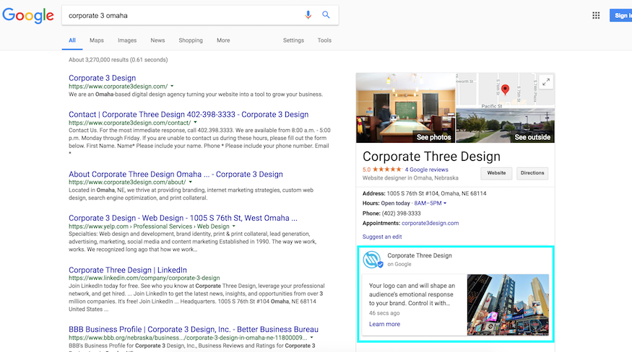Screen dimensions: 632x352
Task: Open the Settings menu
Action: 293,40
